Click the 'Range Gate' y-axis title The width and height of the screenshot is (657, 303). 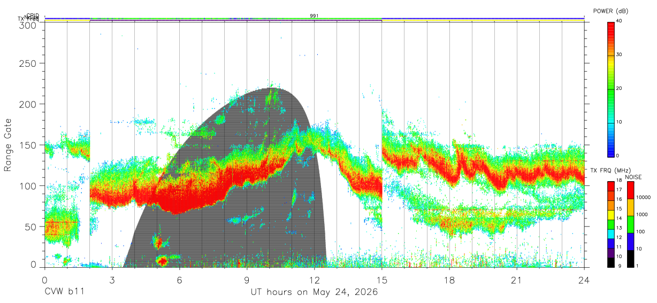(8, 145)
